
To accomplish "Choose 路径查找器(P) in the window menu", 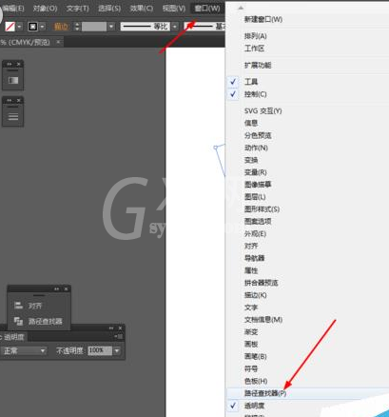I will 307,393.
